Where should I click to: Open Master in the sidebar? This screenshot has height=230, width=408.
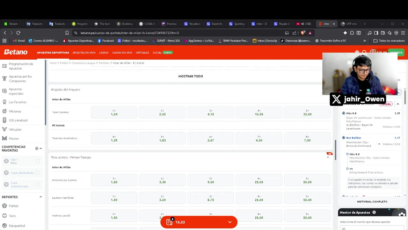(x=14, y=138)
